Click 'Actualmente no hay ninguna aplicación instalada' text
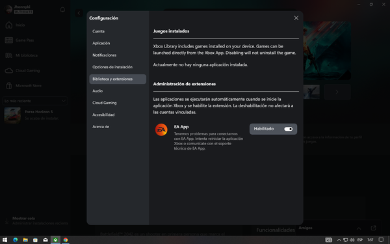The image size is (390, 244). 200,64
